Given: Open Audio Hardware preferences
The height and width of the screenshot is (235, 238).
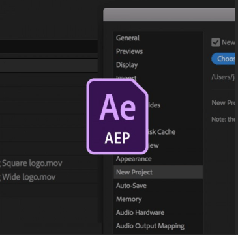Looking at the screenshot, I should pos(140,212).
